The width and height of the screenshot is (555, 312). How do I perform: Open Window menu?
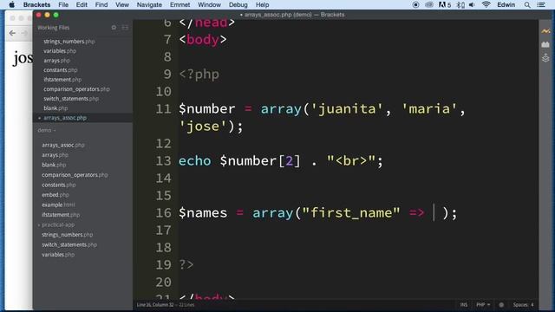coord(209,4)
